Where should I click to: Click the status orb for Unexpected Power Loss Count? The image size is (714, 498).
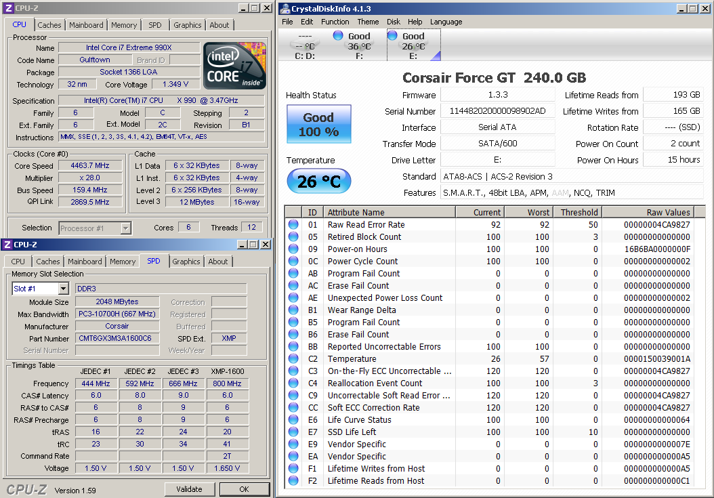[x=293, y=298]
